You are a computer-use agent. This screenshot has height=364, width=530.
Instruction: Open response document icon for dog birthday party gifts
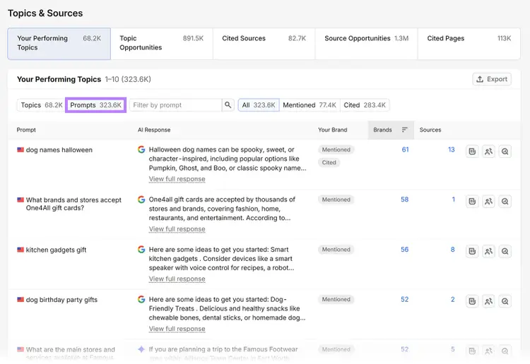tap(472, 301)
